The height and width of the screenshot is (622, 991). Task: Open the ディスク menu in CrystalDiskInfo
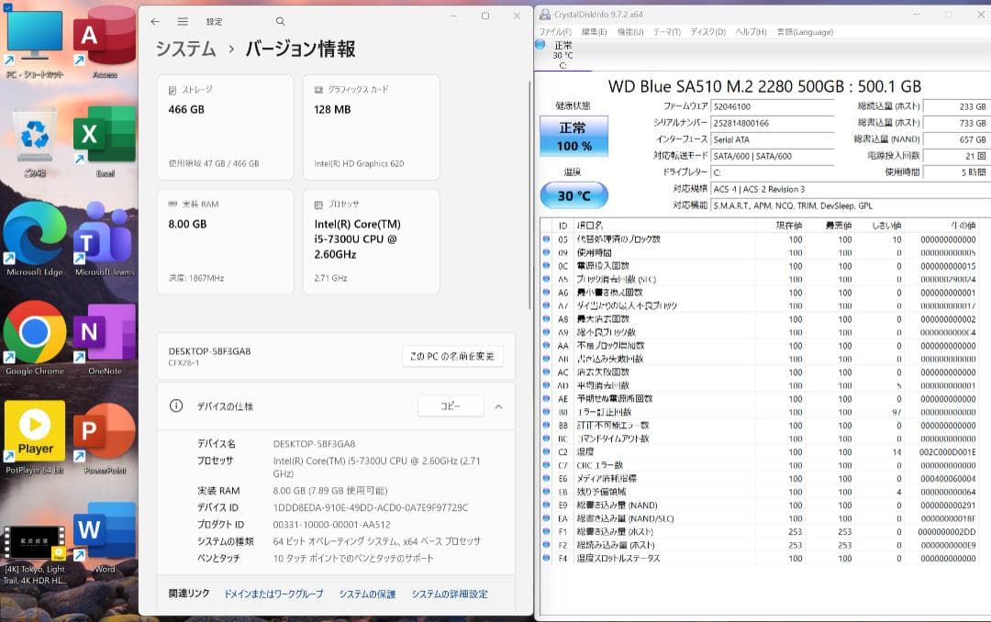point(704,31)
